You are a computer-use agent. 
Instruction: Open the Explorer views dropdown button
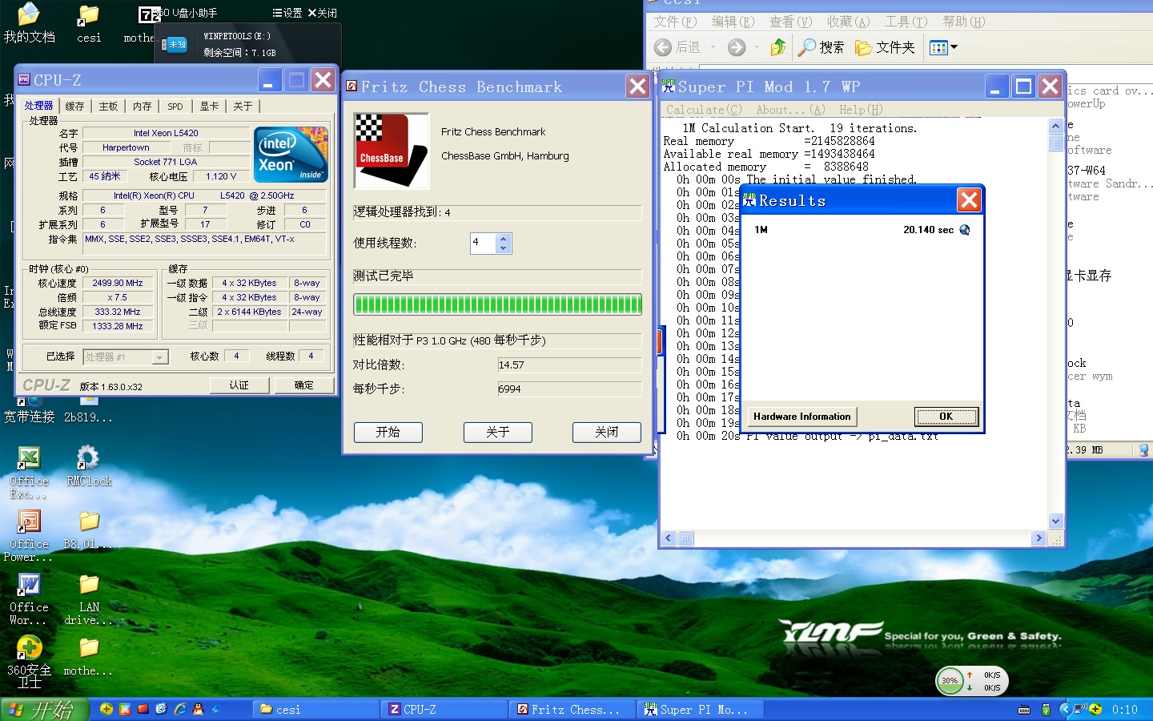pyautogui.click(x=943, y=47)
